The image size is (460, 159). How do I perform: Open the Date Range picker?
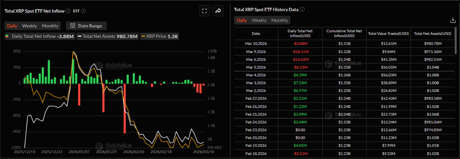click(86, 26)
